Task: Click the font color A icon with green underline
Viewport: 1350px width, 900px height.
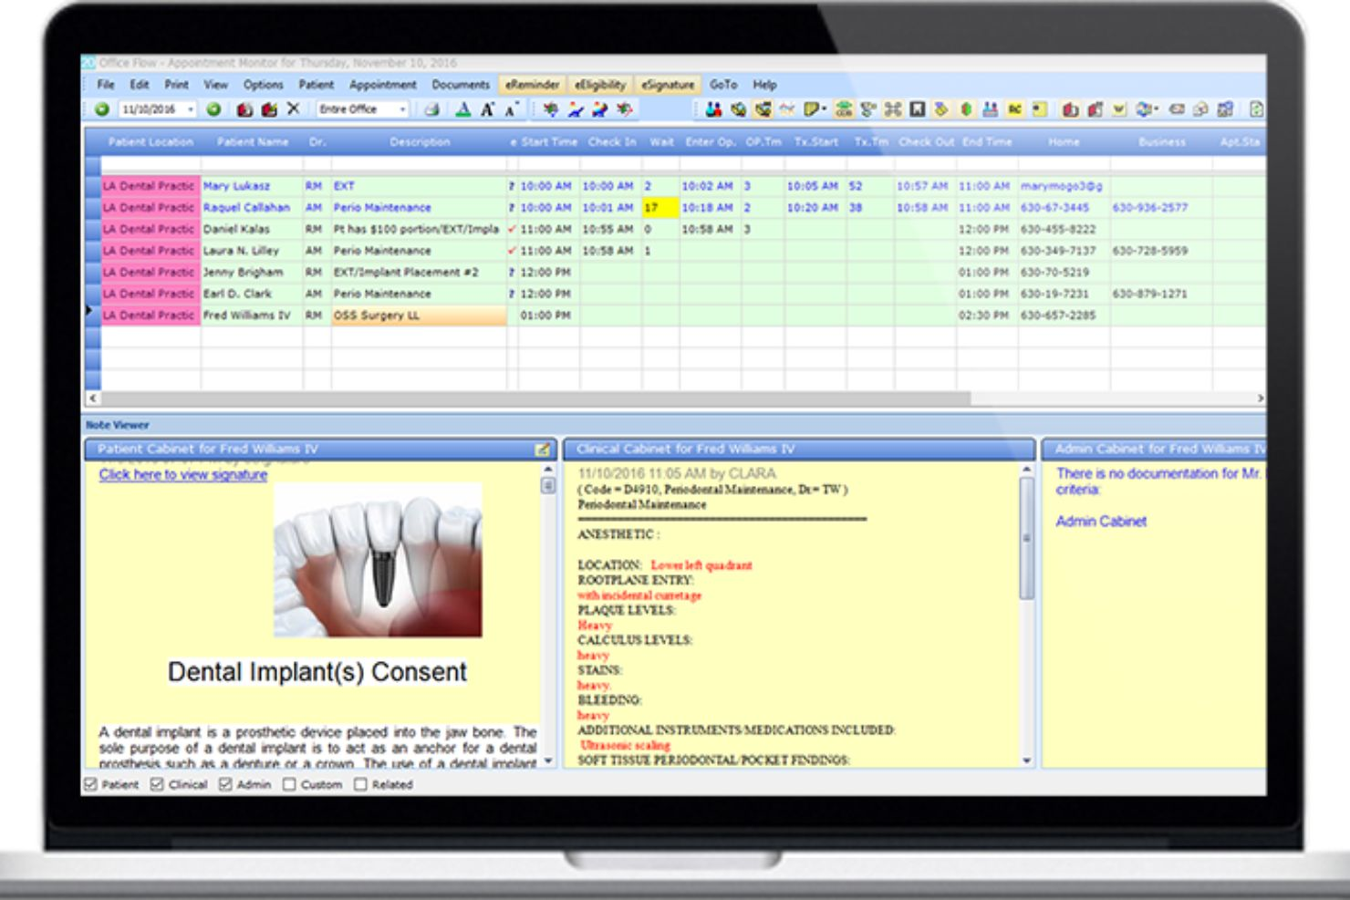Action: click(x=463, y=109)
